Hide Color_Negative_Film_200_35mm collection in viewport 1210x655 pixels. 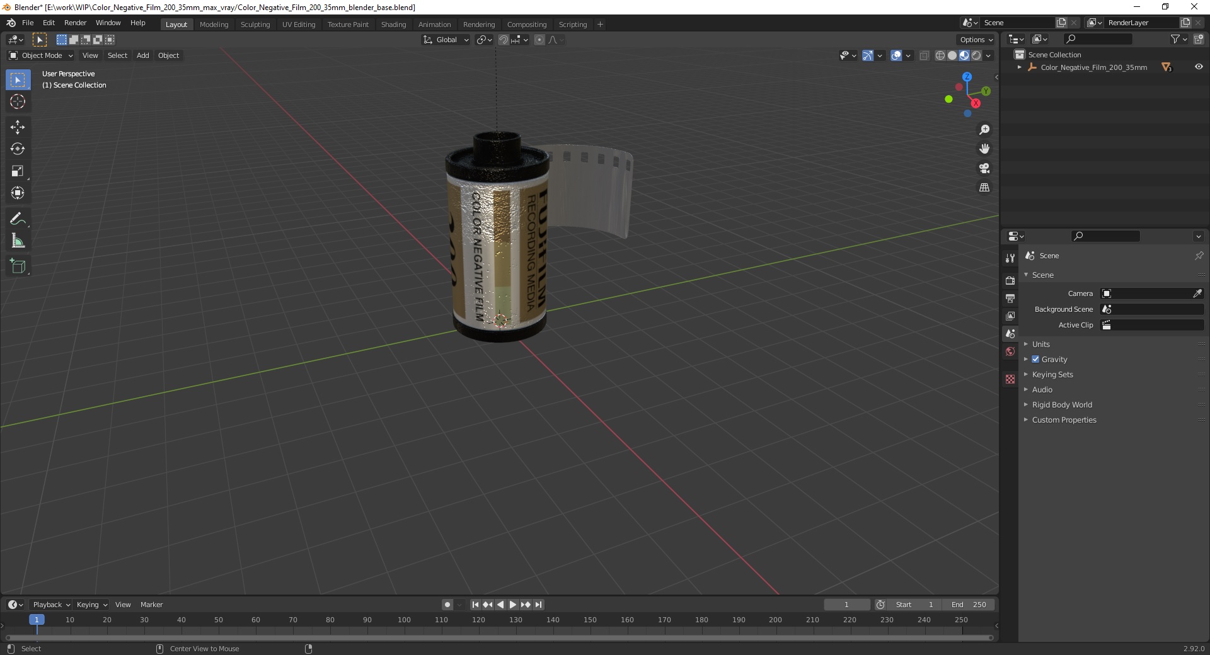coord(1199,67)
